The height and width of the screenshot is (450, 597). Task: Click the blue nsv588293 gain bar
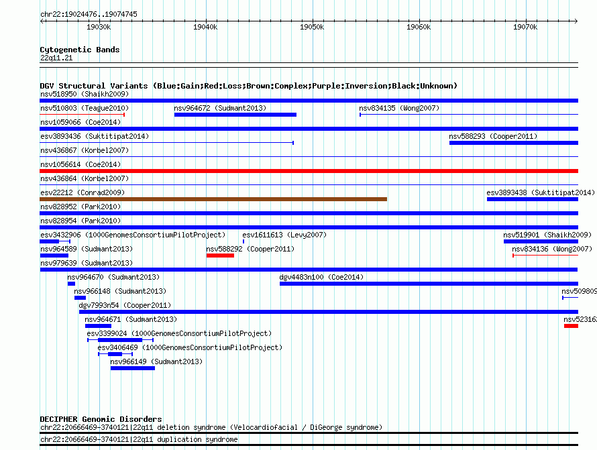(x=514, y=143)
